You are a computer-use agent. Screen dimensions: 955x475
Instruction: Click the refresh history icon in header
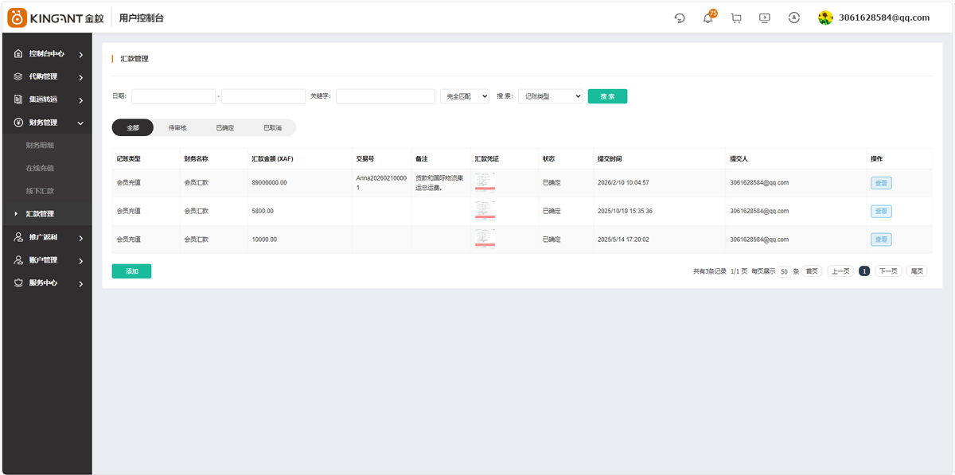coord(680,18)
